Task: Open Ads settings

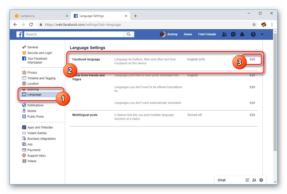Action: point(30,144)
